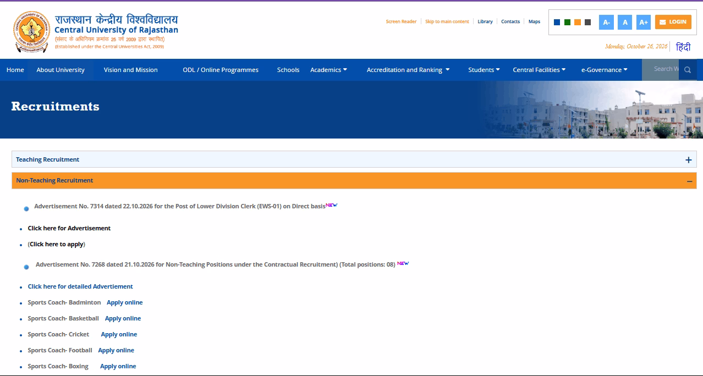Open Schools menu item
The height and width of the screenshot is (376, 703).
(x=288, y=70)
